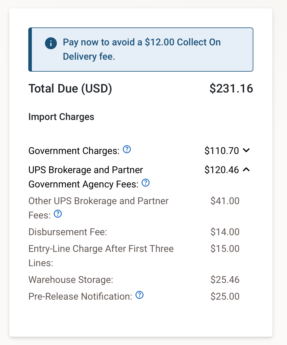Click the Total Due (USD) label
Screen dimensions: 287x345
tap(70, 88)
